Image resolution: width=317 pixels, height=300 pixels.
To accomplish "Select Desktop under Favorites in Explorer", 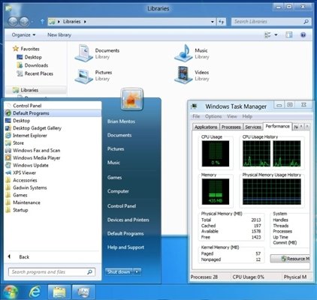I will (x=29, y=57).
